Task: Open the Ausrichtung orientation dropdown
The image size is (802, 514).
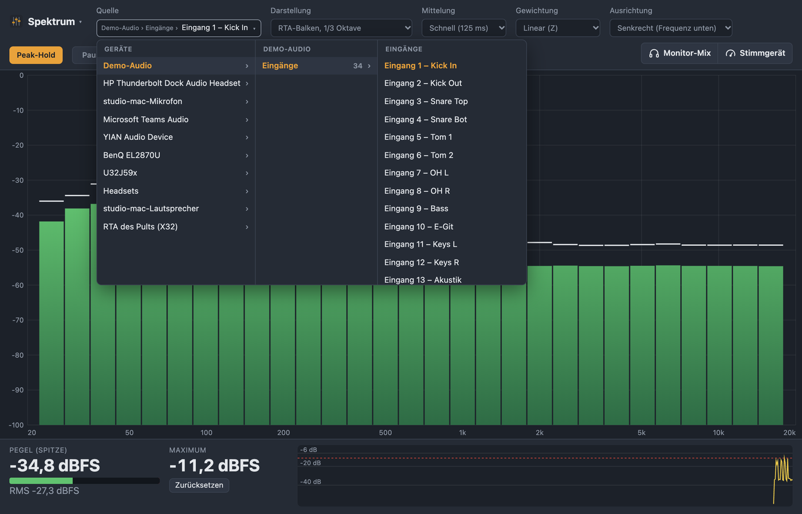Action: 671,28
